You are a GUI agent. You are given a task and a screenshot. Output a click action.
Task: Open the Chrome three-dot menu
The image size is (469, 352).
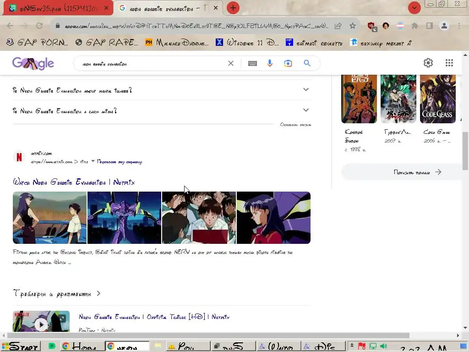(459, 26)
